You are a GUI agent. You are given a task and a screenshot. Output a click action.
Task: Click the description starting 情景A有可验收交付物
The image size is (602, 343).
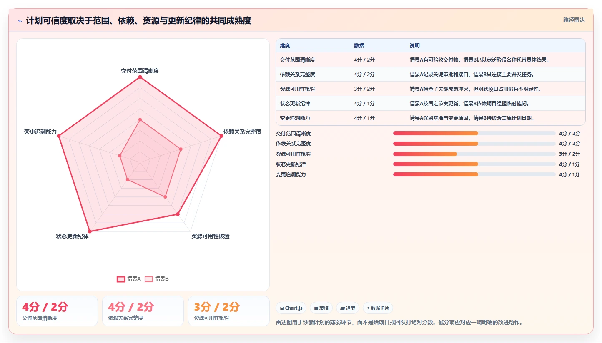pos(479,60)
